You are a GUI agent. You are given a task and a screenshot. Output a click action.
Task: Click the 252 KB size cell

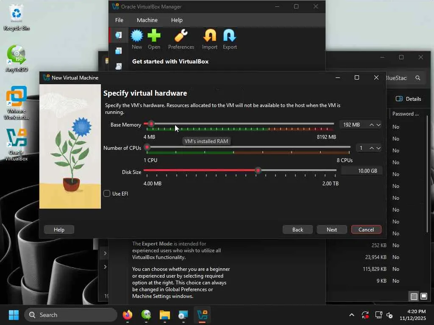click(x=379, y=245)
